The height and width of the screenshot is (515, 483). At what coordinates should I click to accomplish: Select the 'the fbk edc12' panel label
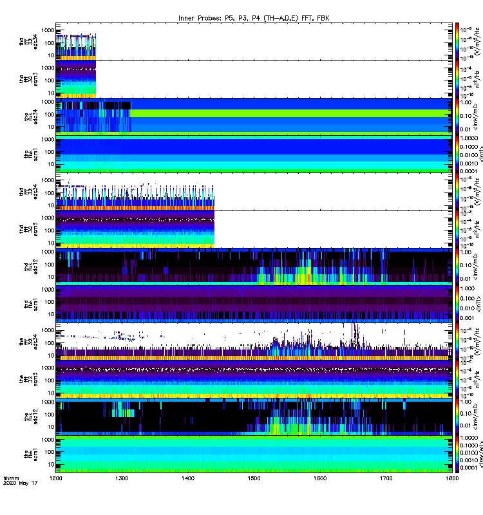[31, 417]
